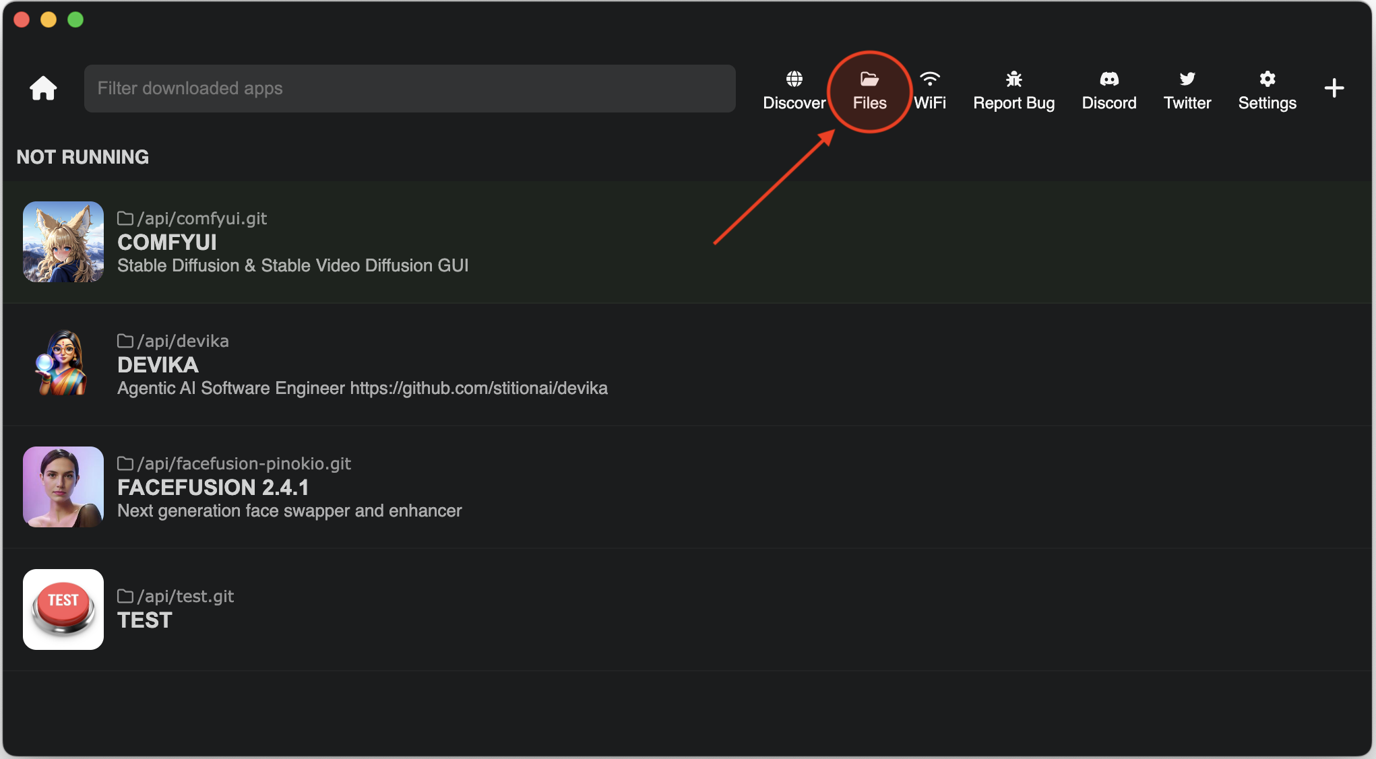Click the Home icon
This screenshot has height=759, width=1376.
coord(43,88)
